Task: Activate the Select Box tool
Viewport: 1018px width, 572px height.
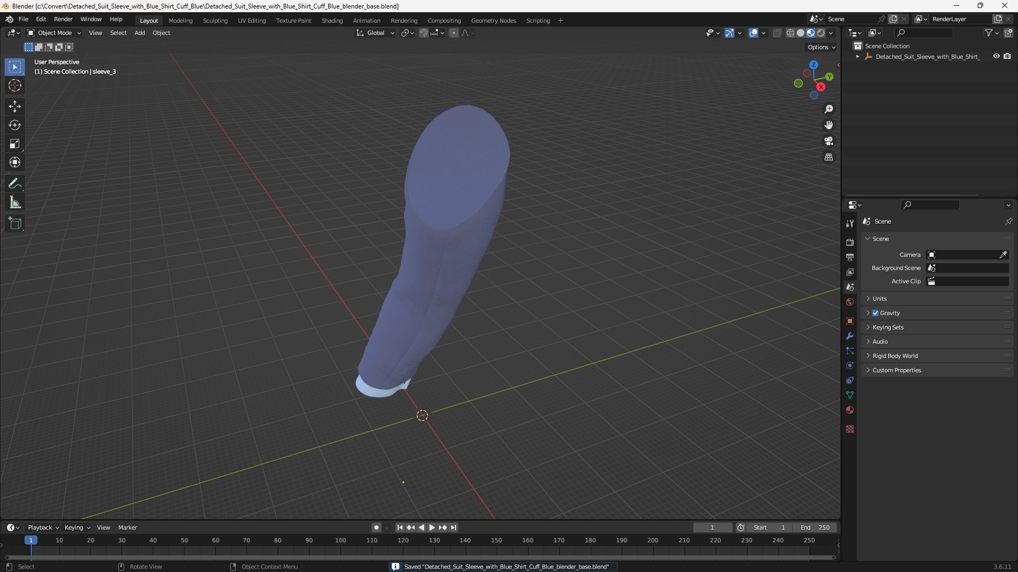Action: [15, 67]
